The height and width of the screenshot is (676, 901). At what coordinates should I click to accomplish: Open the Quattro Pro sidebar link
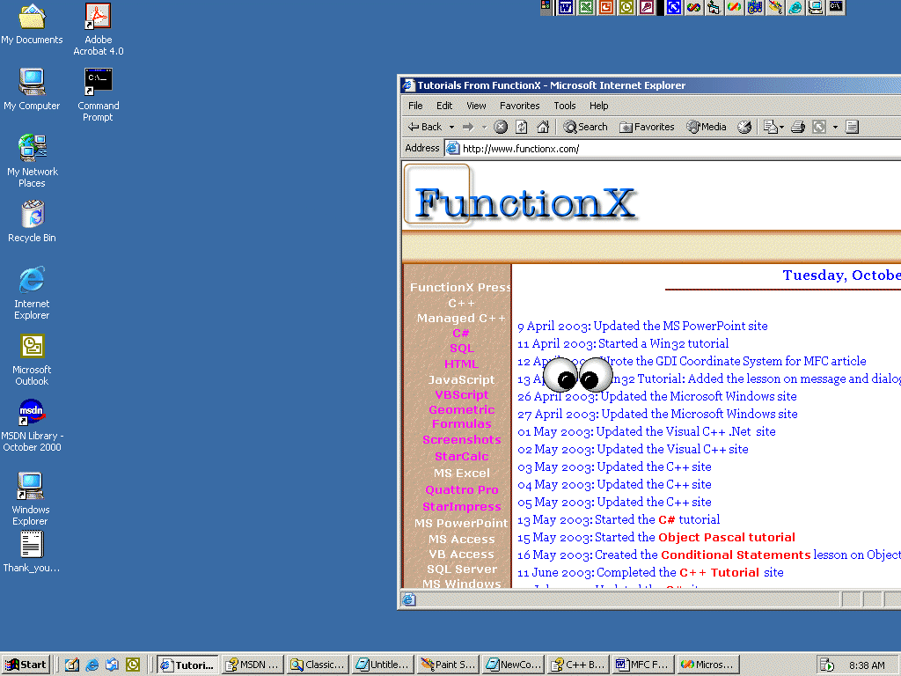461,489
